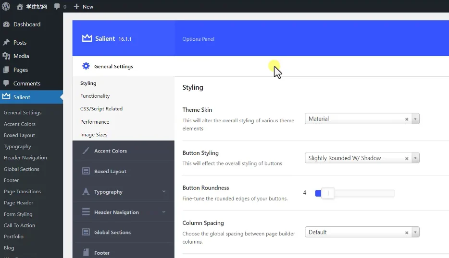Open the Page Transitions submenu link
The width and height of the screenshot is (449, 258).
tap(22, 191)
